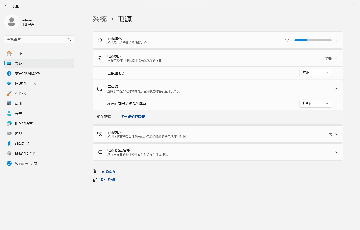Click the 游戏 sidebar label
The height and width of the screenshot is (230, 360).
tap(19, 134)
